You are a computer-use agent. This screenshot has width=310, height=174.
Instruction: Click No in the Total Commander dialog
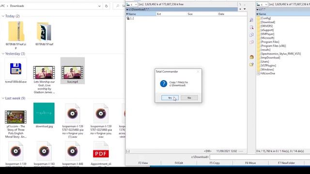(189, 98)
